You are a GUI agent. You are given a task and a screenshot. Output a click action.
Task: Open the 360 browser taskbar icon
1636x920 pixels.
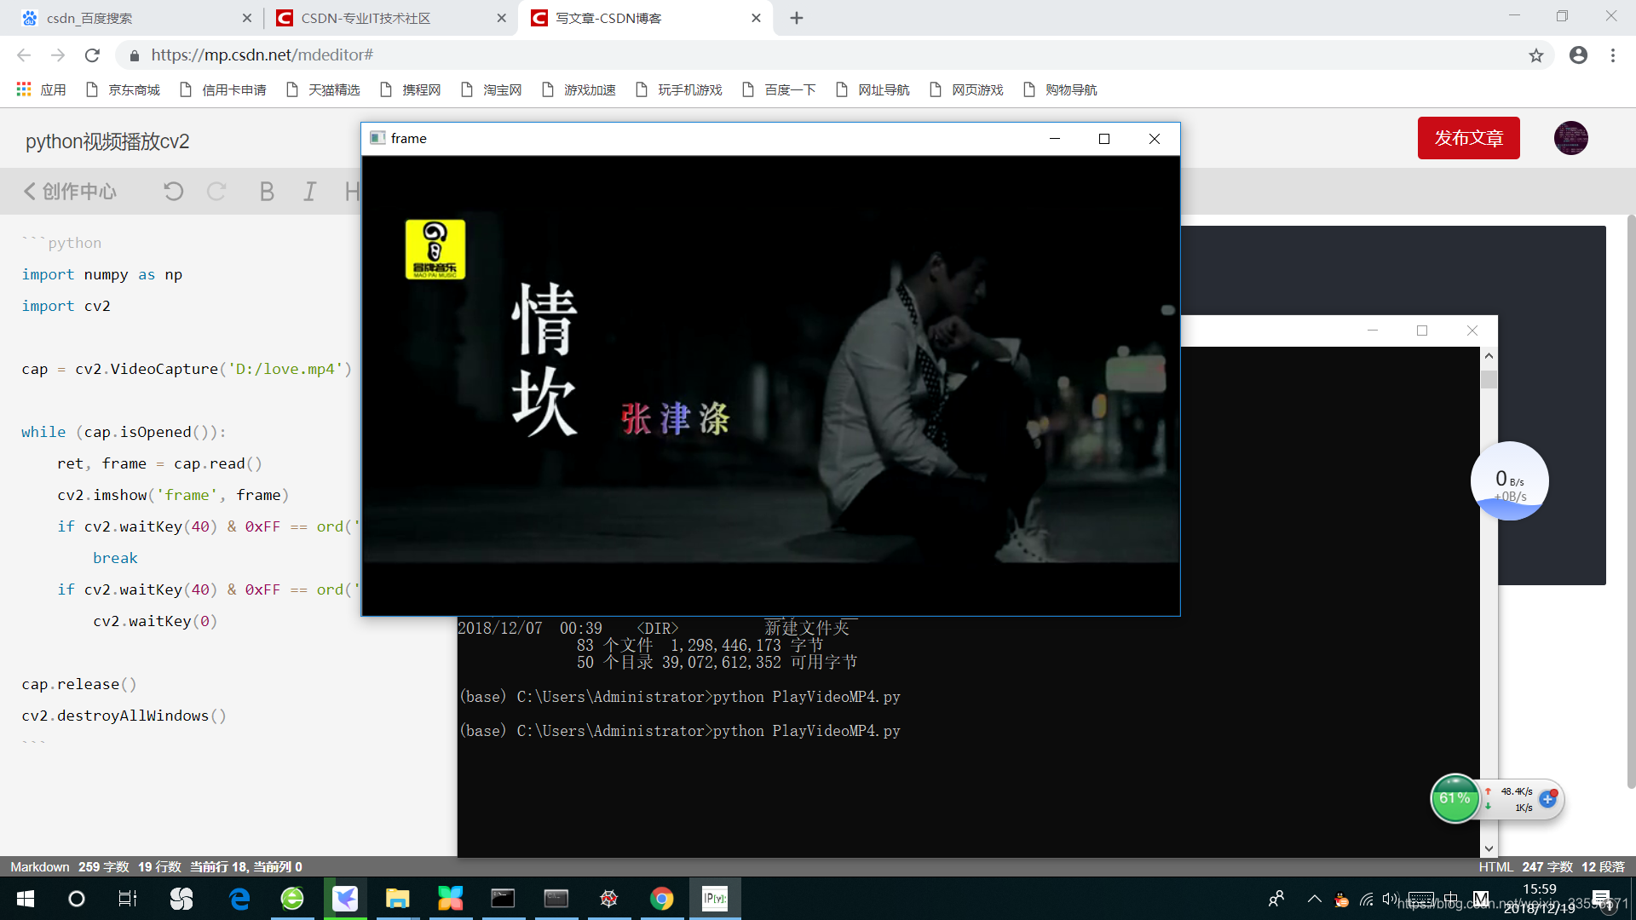pyautogui.click(x=292, y=899)
